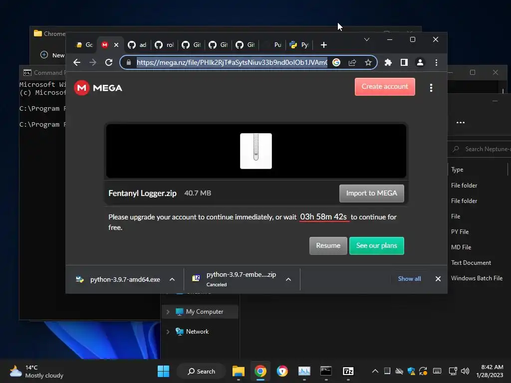Click Import to MEGA button

coord(371,193)
